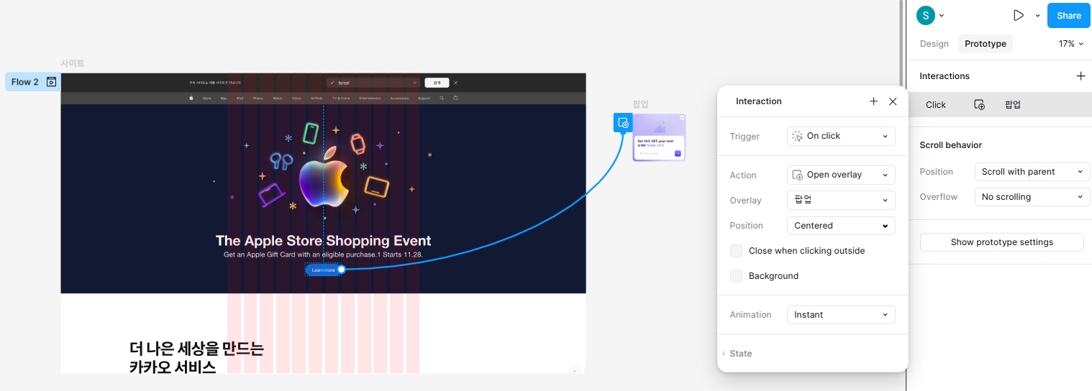Click the 팝업 text in Click interaction row

(1013, 105)
